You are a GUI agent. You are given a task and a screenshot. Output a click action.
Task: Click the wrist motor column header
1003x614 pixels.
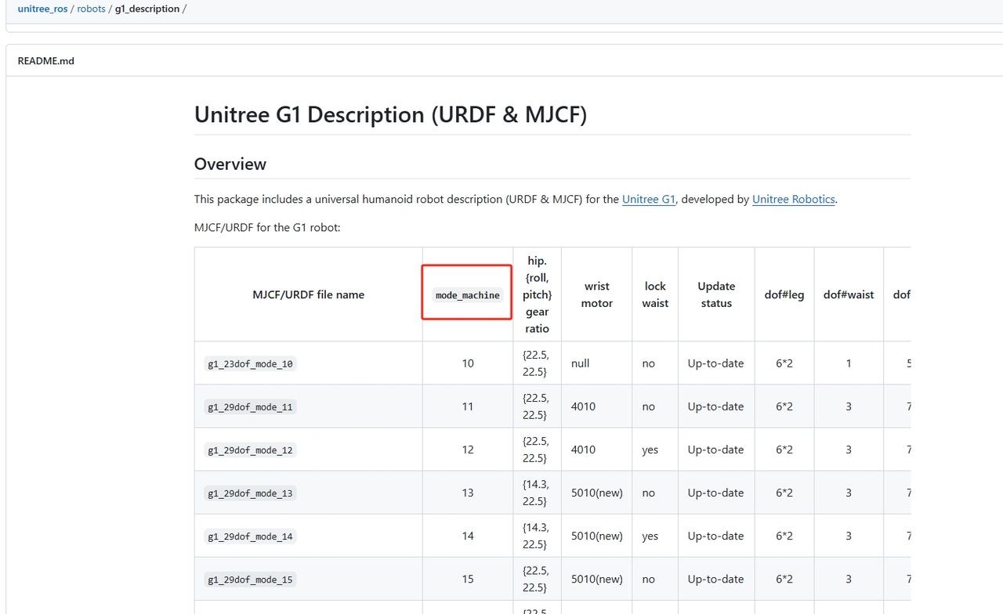pyautogui.click(x=596, y=294)
